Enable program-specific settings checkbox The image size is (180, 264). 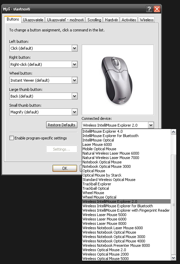[11, 138]
